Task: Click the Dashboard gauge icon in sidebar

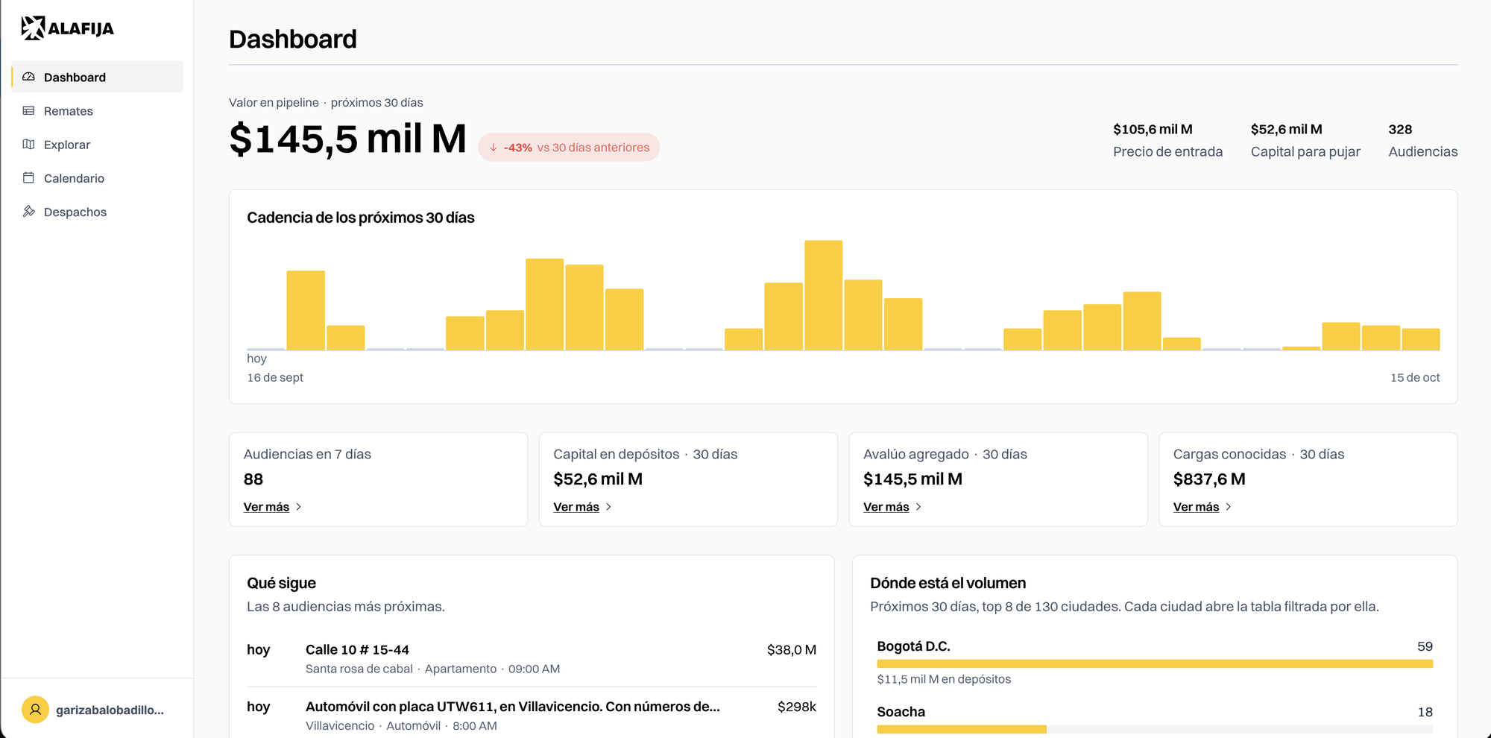Action: 28,77
